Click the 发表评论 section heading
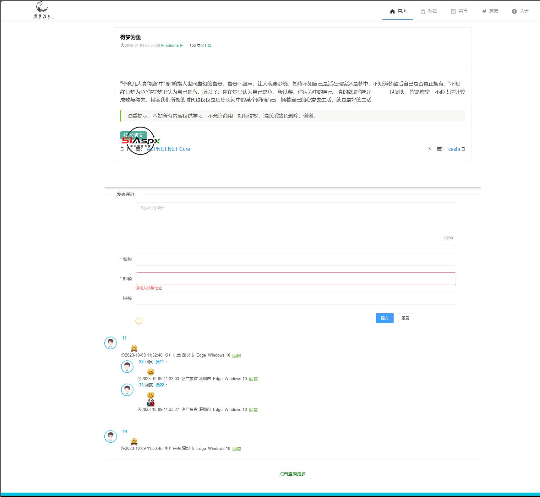The width and height of the screenshot is (540, 497). (125, 194)
